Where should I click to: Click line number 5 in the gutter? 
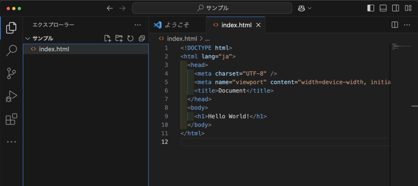[167, 82]
